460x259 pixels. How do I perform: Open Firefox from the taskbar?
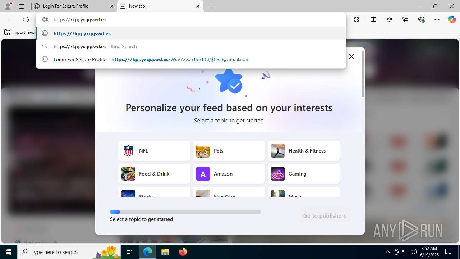coord(183,252)
